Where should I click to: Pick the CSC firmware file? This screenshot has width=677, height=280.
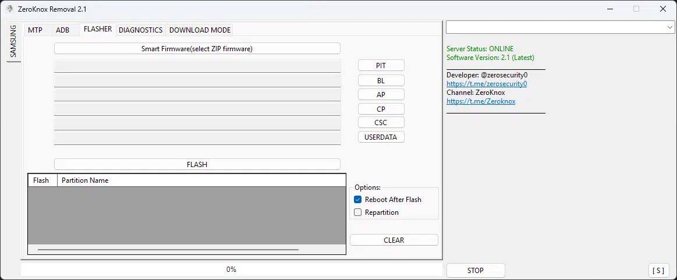click(x=381, y=122)
